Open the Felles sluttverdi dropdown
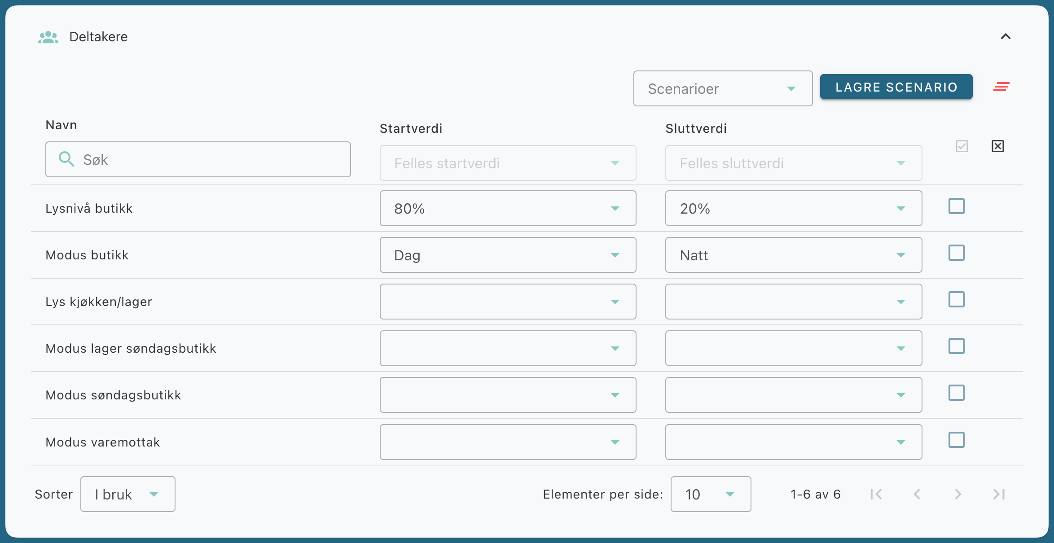The image size is (1054, 543). pyautogui.click(x=794, y=163)
